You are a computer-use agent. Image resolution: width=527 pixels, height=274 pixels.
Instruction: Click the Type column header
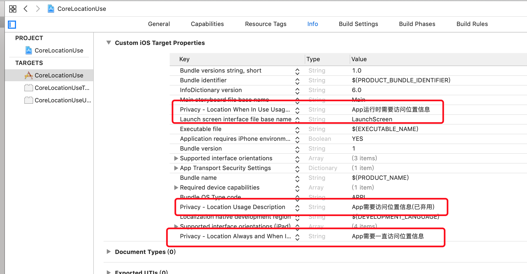(313, 59)
